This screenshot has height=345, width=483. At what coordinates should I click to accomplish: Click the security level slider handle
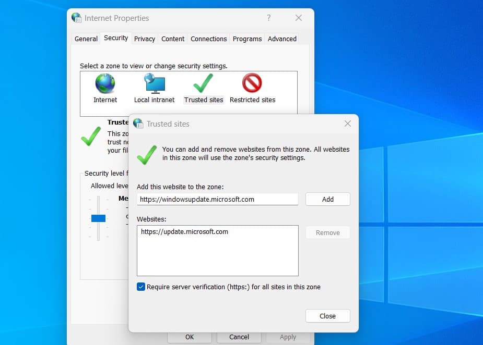[98, 218]
